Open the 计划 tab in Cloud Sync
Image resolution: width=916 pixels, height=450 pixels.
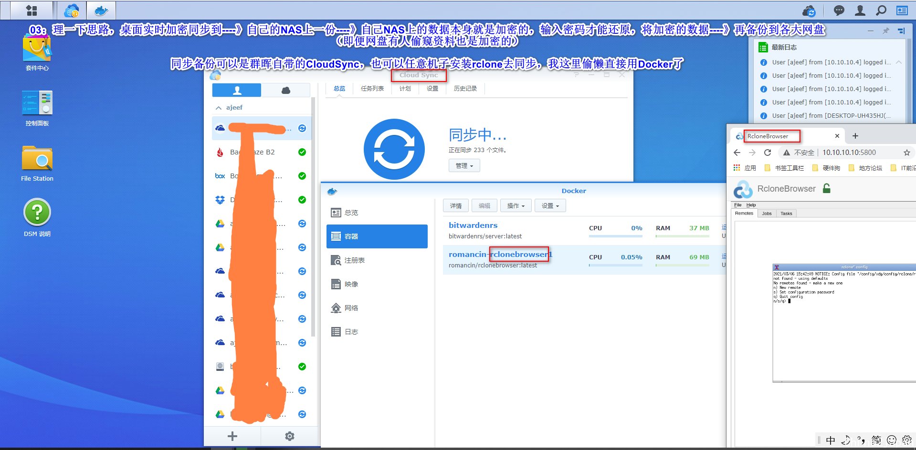click(405, 89)
